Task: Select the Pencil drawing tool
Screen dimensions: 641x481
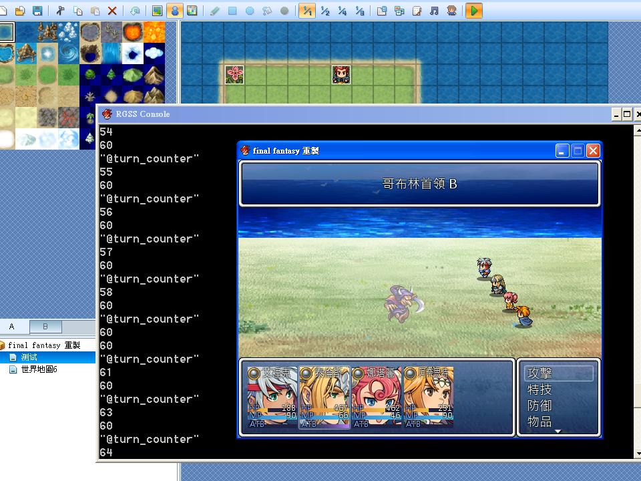Action: [214, 11]
